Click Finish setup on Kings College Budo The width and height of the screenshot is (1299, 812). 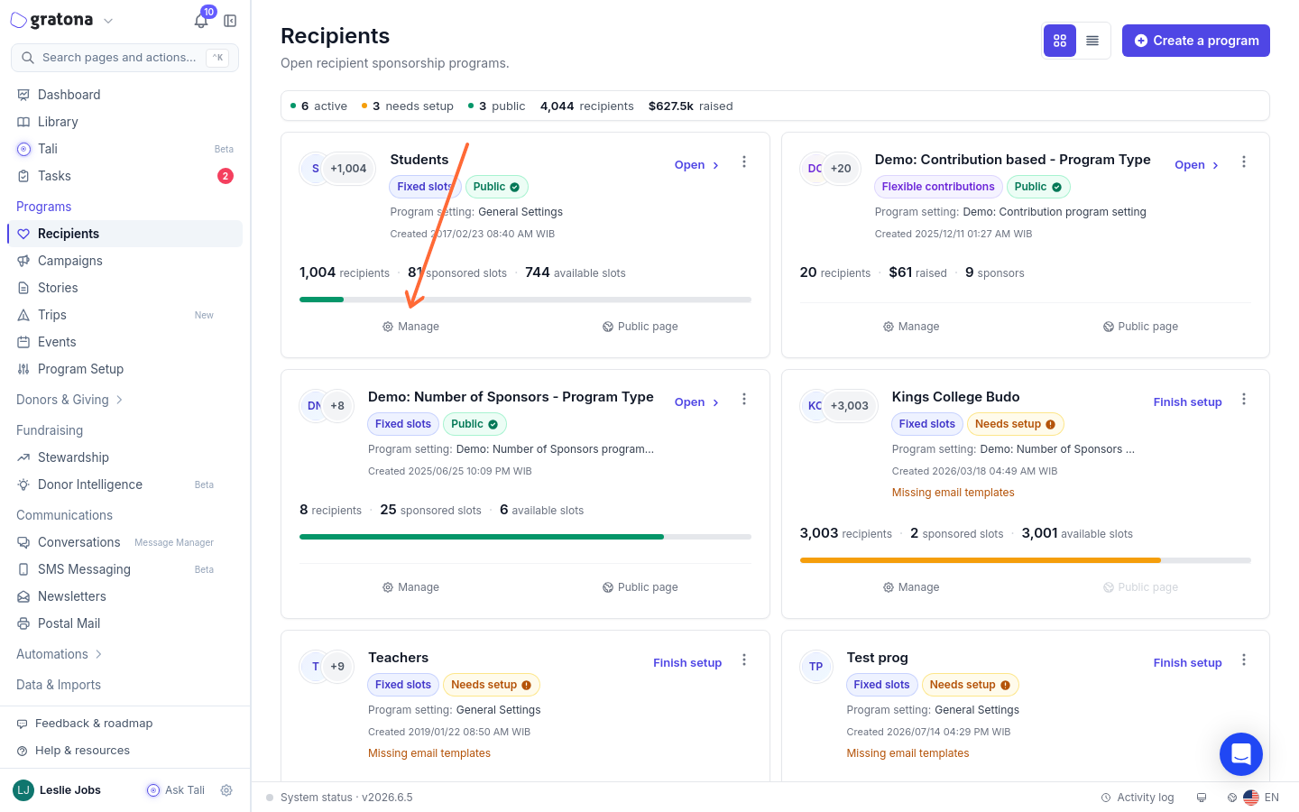tap(1187, 402)
